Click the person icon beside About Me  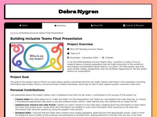tap(92, 25)
